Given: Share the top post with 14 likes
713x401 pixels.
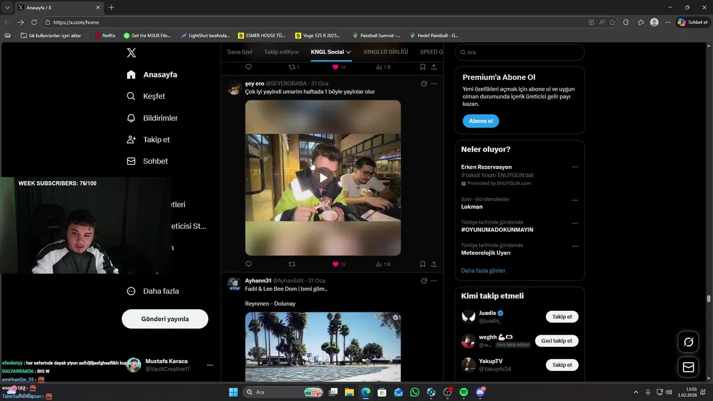Looking at the screenshot, I should (x=434, y=67).
